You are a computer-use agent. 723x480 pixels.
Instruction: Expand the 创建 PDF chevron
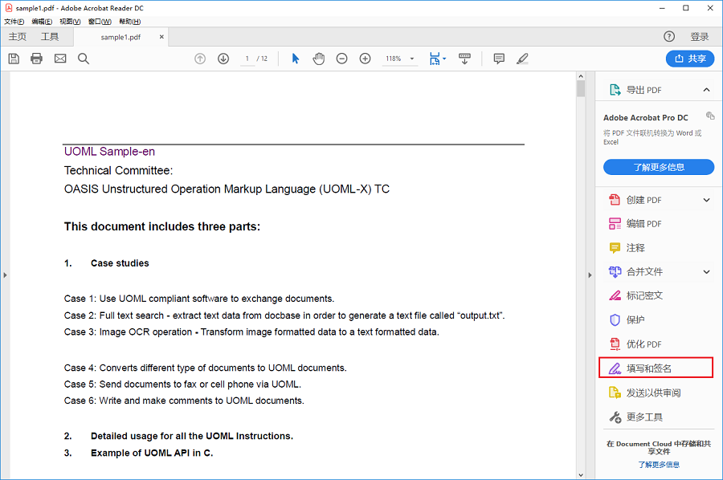706,200
